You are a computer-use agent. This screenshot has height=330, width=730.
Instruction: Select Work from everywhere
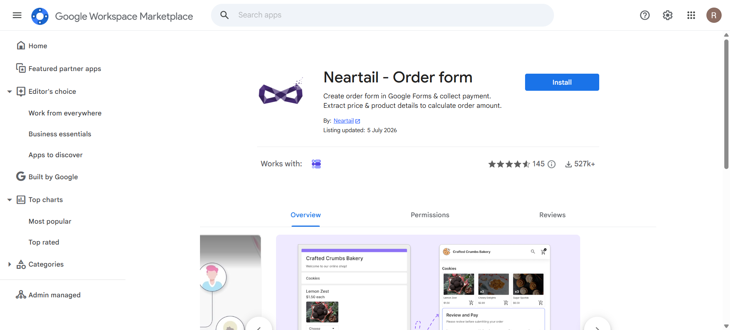click(65, 113)
